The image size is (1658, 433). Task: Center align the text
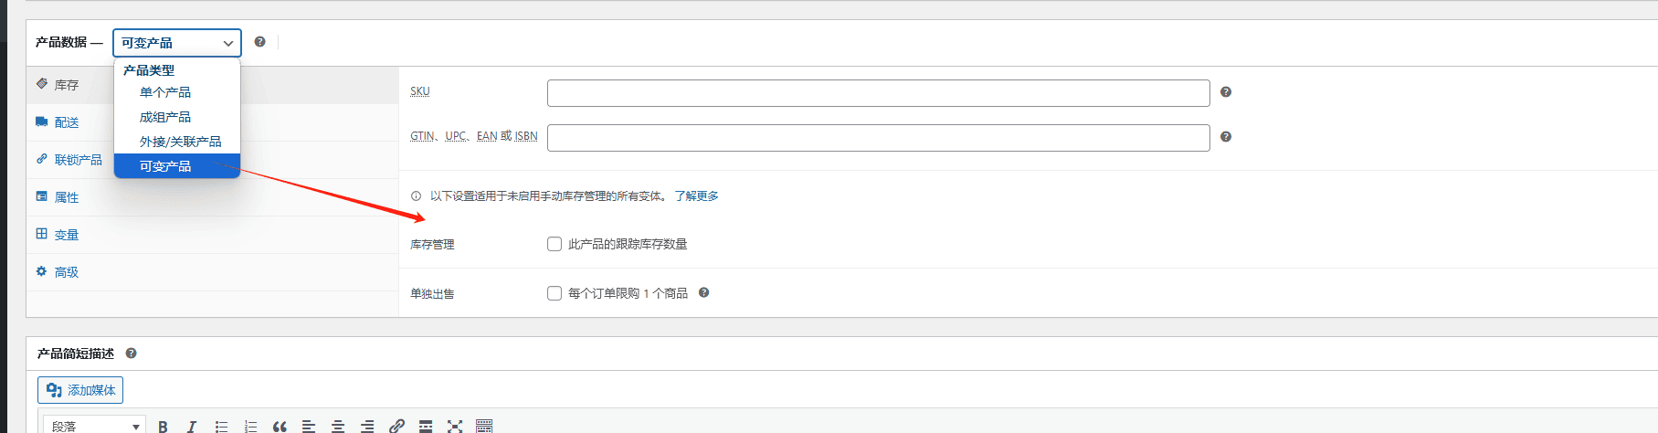tap(338, 427)
